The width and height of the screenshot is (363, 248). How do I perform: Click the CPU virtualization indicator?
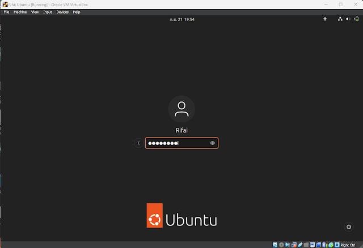coord(324,245)
